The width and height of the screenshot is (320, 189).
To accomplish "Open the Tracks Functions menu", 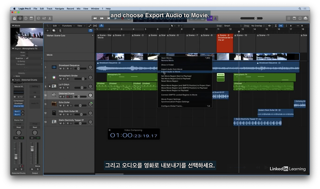I will [68, 26].
